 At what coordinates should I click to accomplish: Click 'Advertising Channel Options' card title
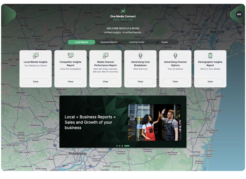click(175, 64)
